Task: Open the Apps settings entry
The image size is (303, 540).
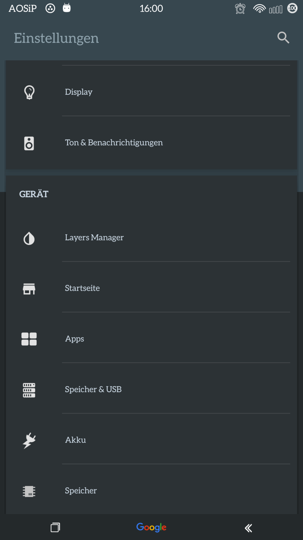Action: (75, 339)
